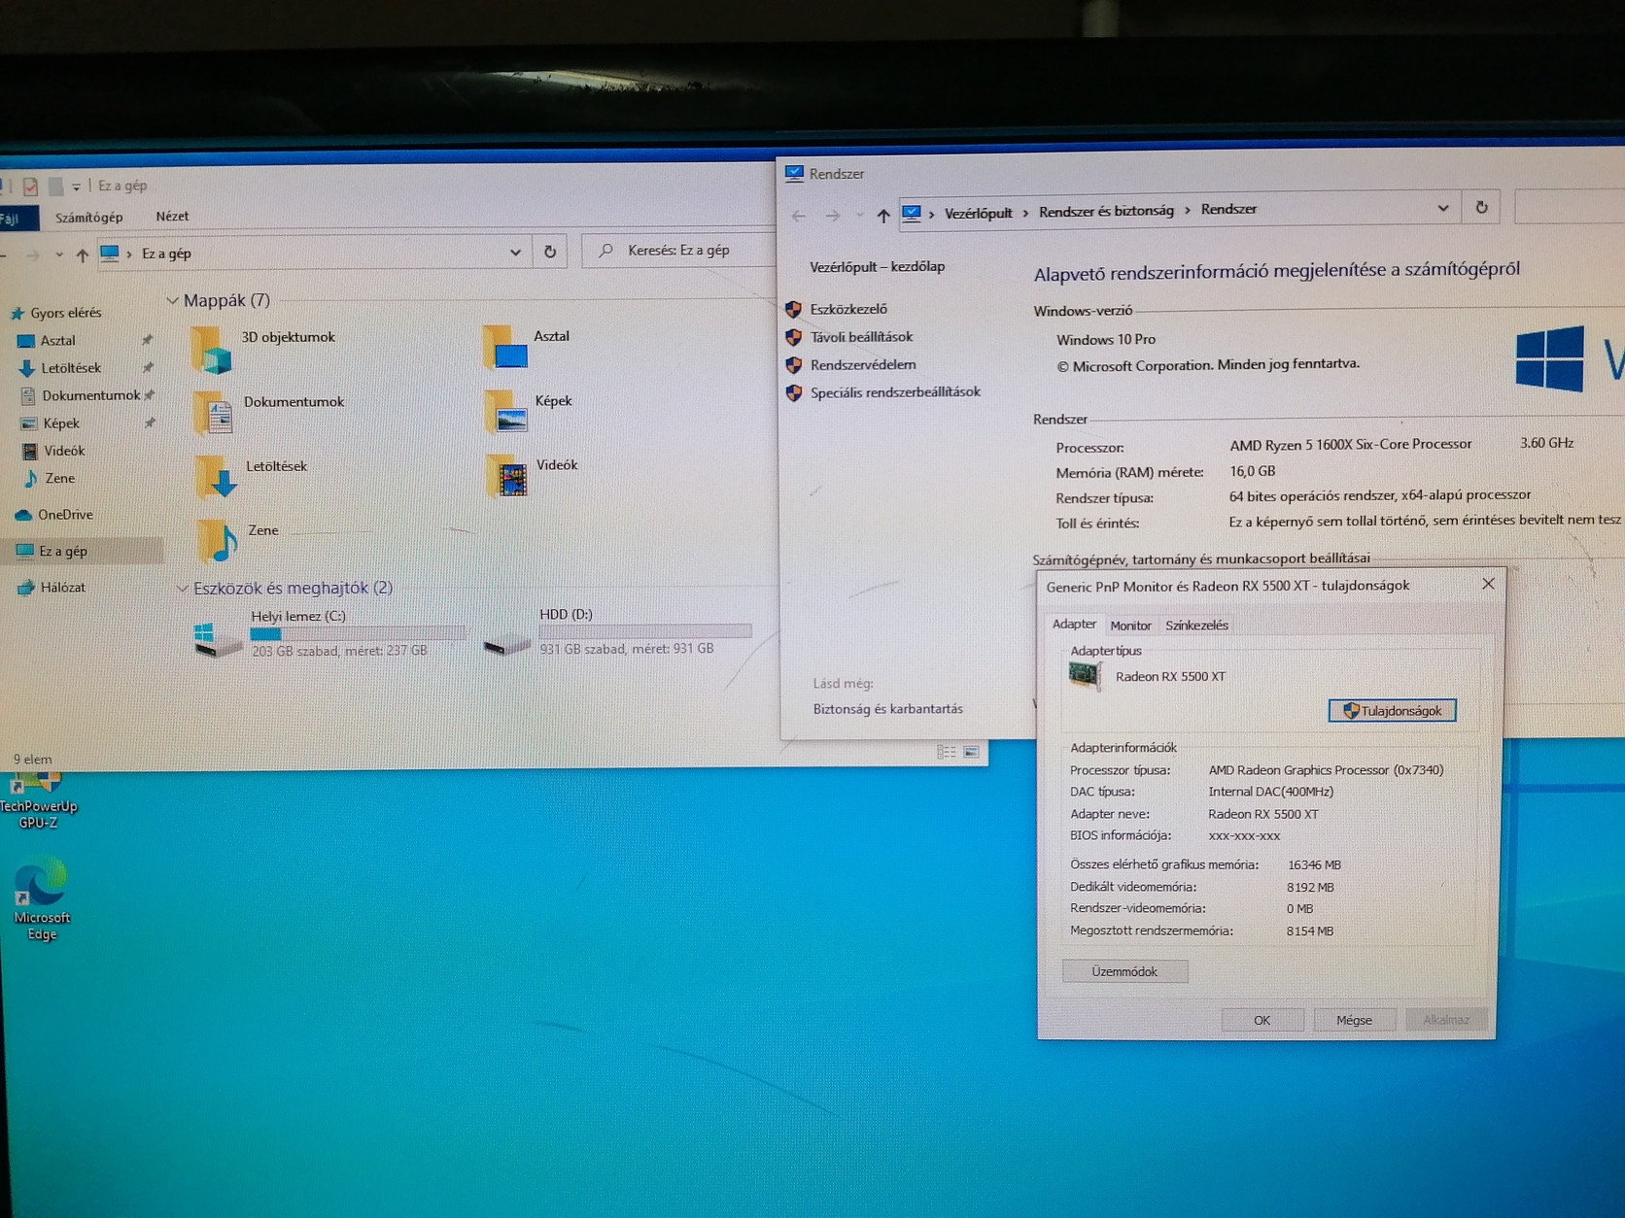The height and width of the screenshot is (1218, 1625).
Task: Confirm dialog with OK button
Action: [x=1262, y=1020]
